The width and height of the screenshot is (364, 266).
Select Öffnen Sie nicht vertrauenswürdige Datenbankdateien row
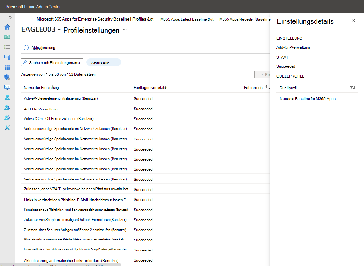coord(146,240)
